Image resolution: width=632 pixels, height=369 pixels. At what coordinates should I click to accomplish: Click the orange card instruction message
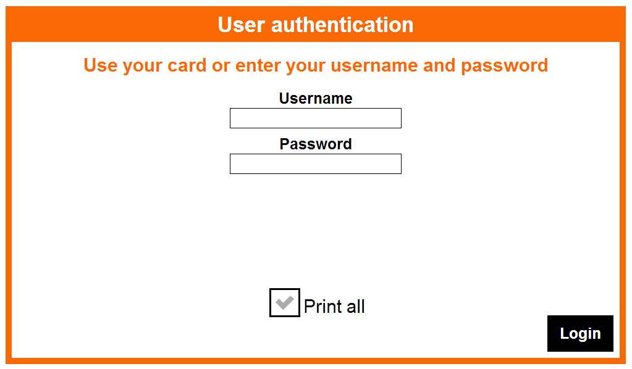click(316, 65)
